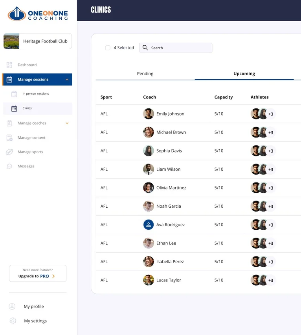Open In person sessions submenu item
This screenshot has width=301, height=335.
[x=36, y=94]
